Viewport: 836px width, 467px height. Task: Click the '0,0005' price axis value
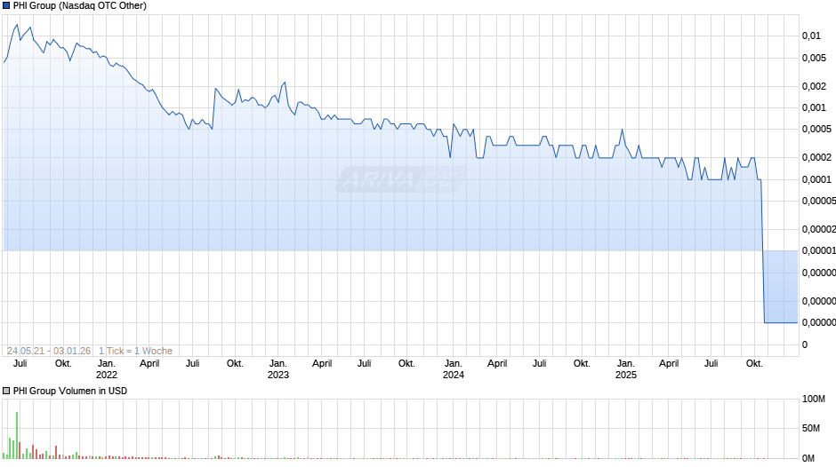coord(816,129)
